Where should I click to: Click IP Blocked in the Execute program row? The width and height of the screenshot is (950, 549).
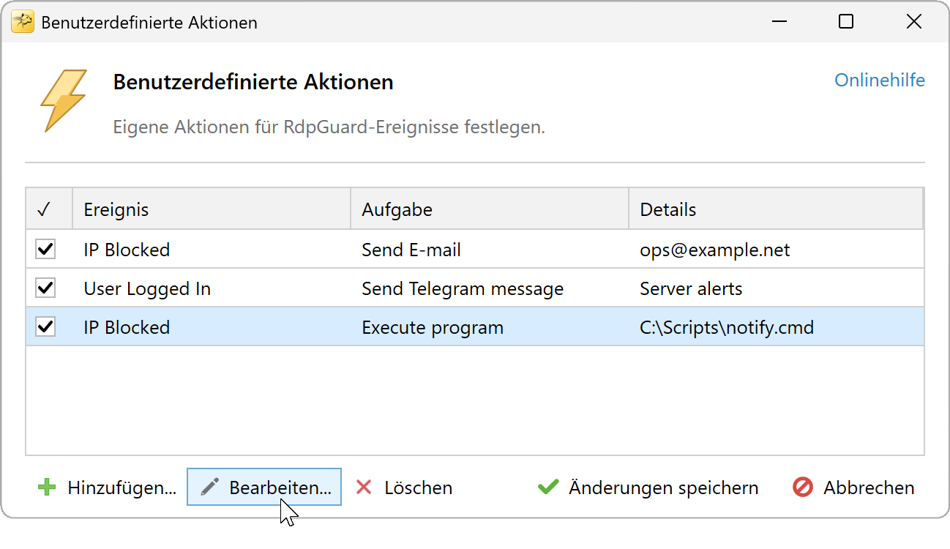pos(127,327)
